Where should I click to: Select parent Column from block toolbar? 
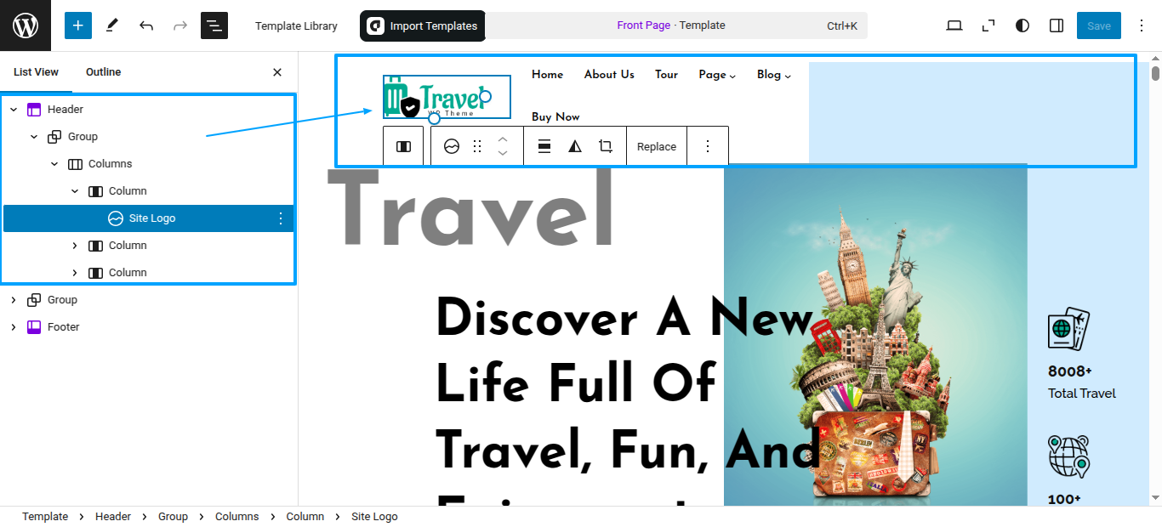click(403, 146)
